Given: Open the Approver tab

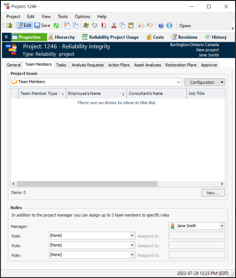Looking at the screenshot, I should tap(209, 65).
